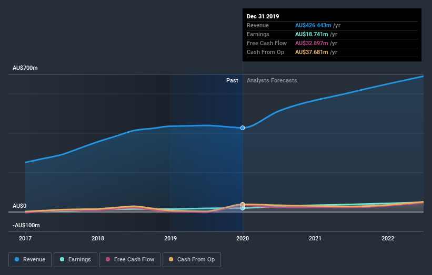The image size is (432, 275).
Task: Click the Revenue row label in the tooltip
Action: coord(258,25)
